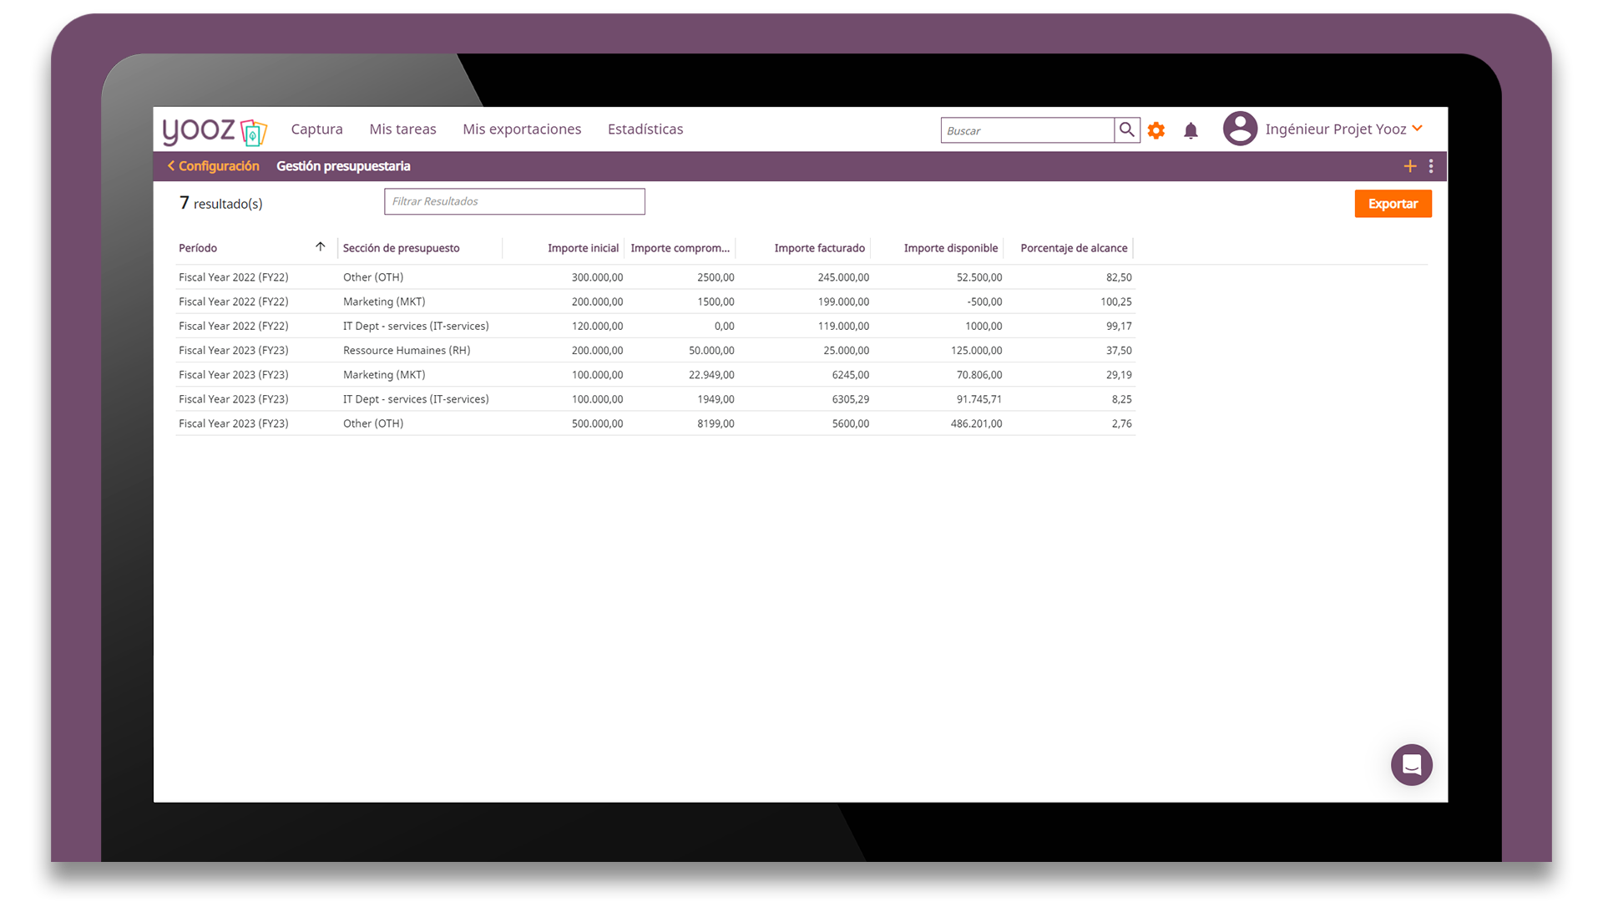
Task: Select FY22 IT Dept - services row
Action: coord(655,326)
